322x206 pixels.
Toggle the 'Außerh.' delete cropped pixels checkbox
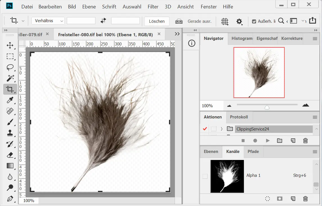254,21
